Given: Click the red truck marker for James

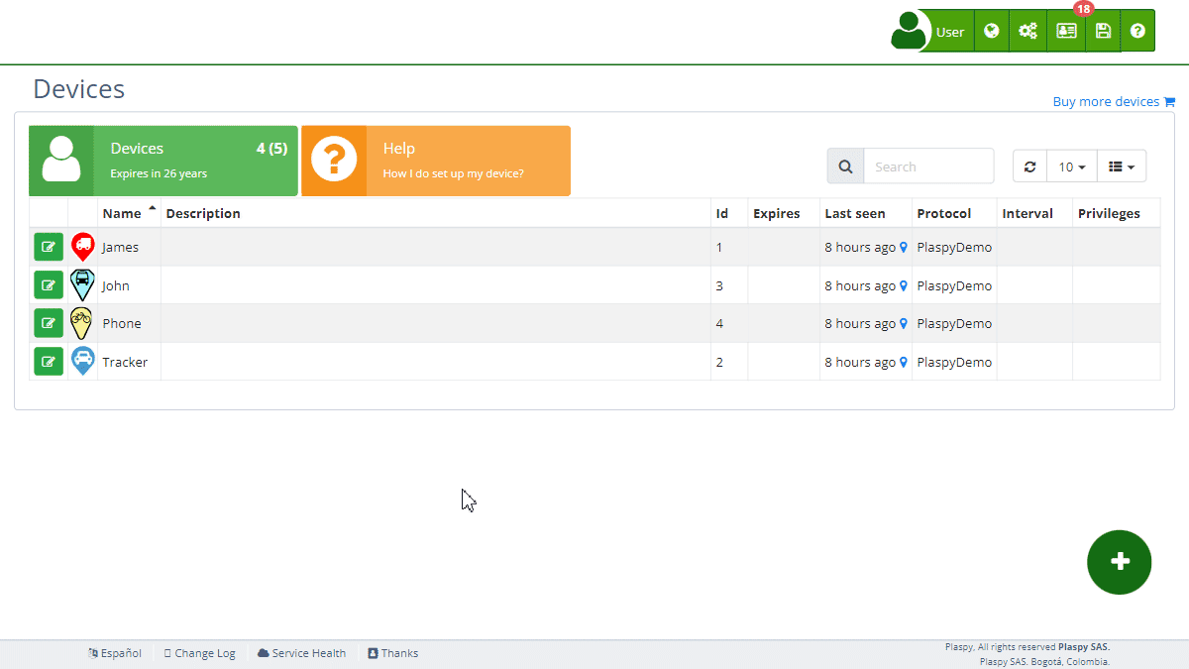Looking at the screenshot, I should (x=83, y=247).
